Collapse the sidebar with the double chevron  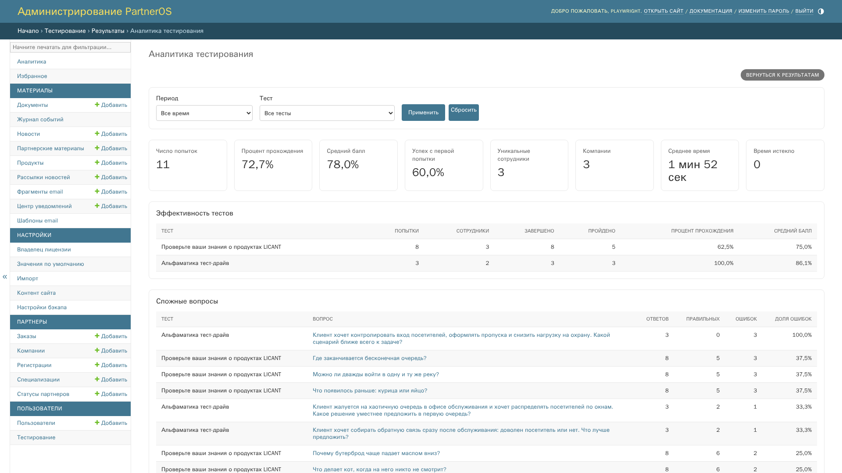5,276
